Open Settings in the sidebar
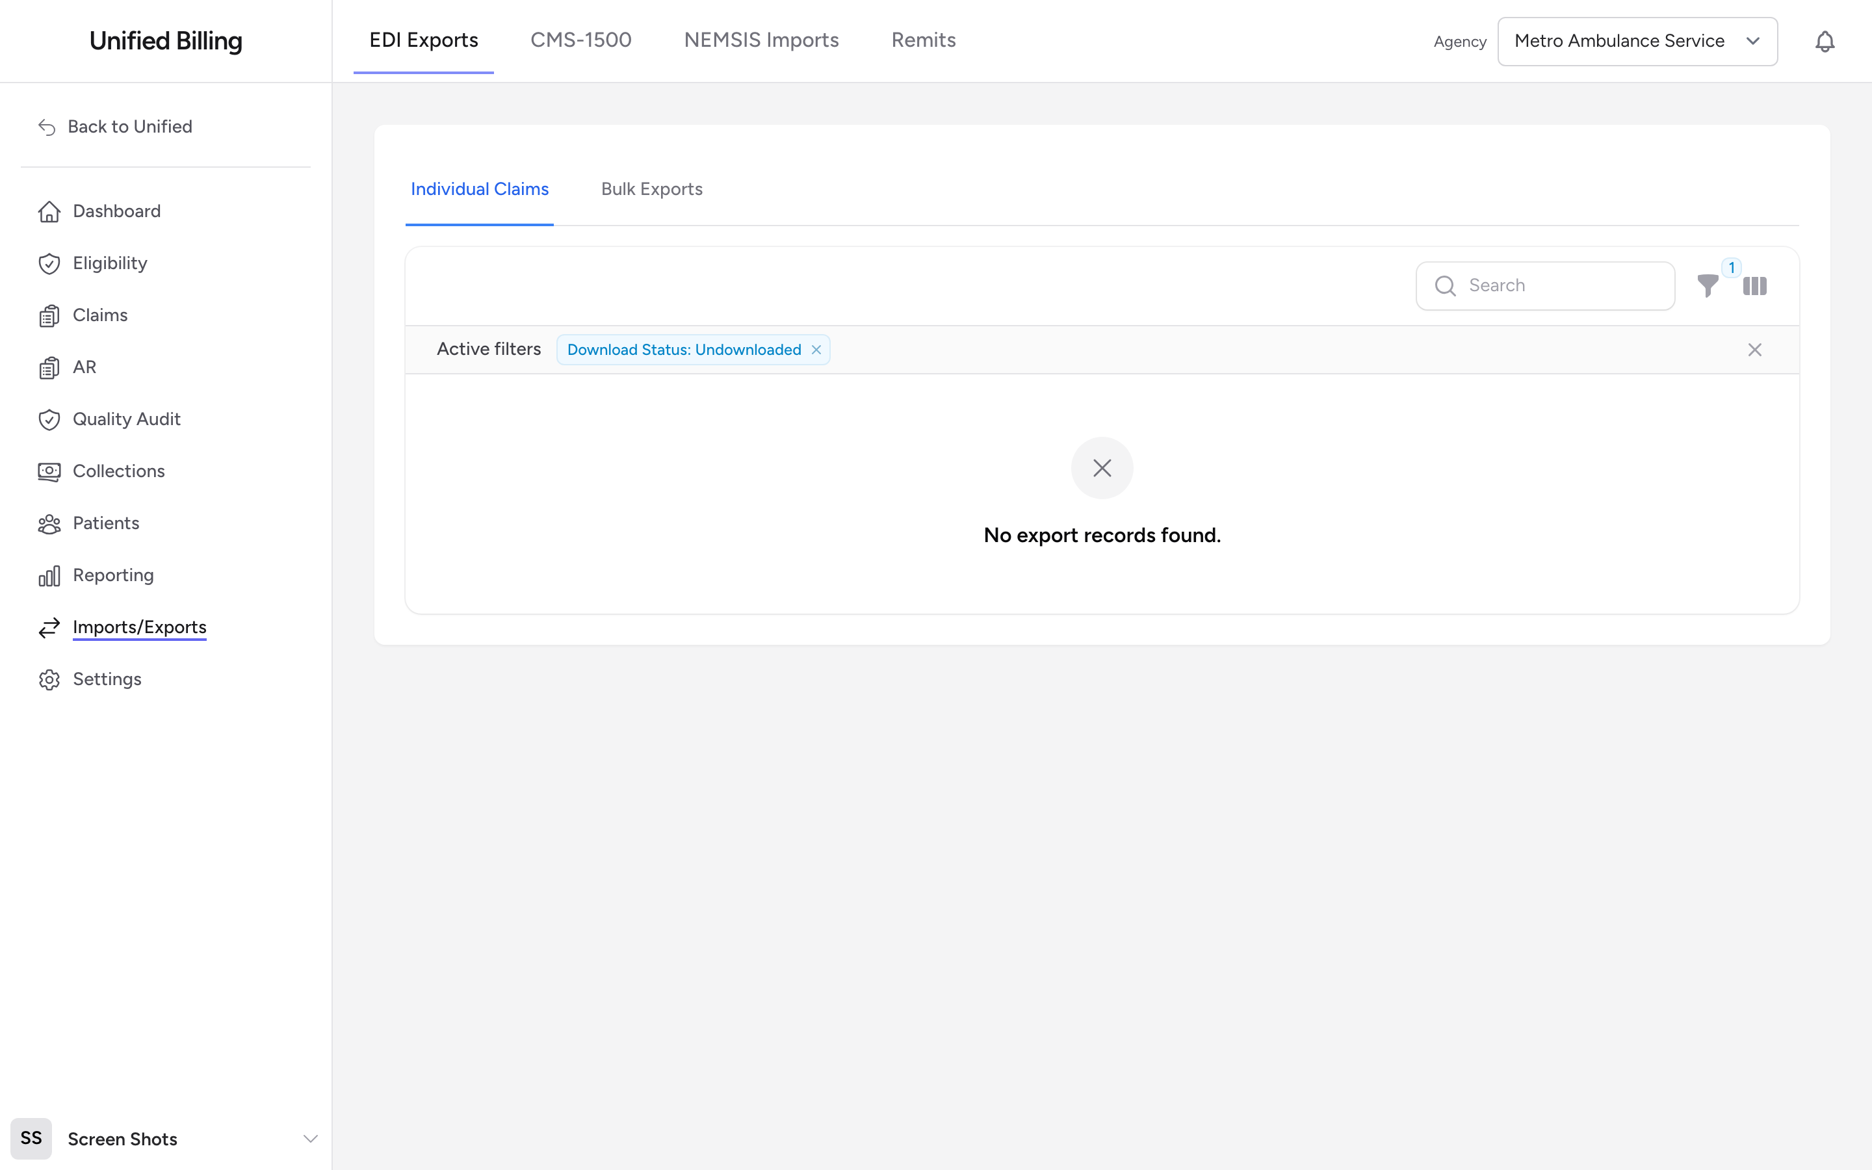The width and height of the screenshot is (1872, 1170). click(107, 679)
